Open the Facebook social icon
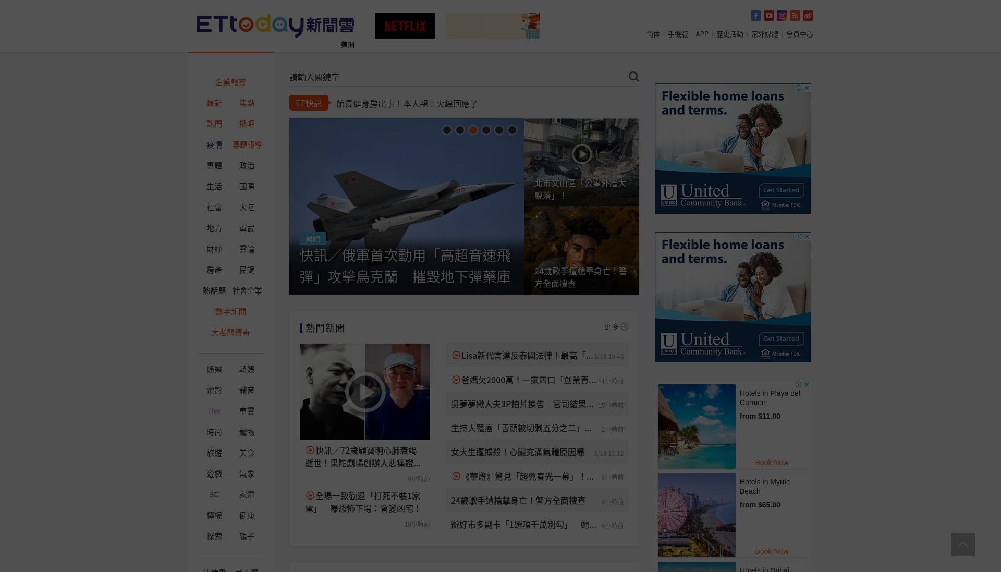This screenshot has width=1001, height=572. [755, 16]
